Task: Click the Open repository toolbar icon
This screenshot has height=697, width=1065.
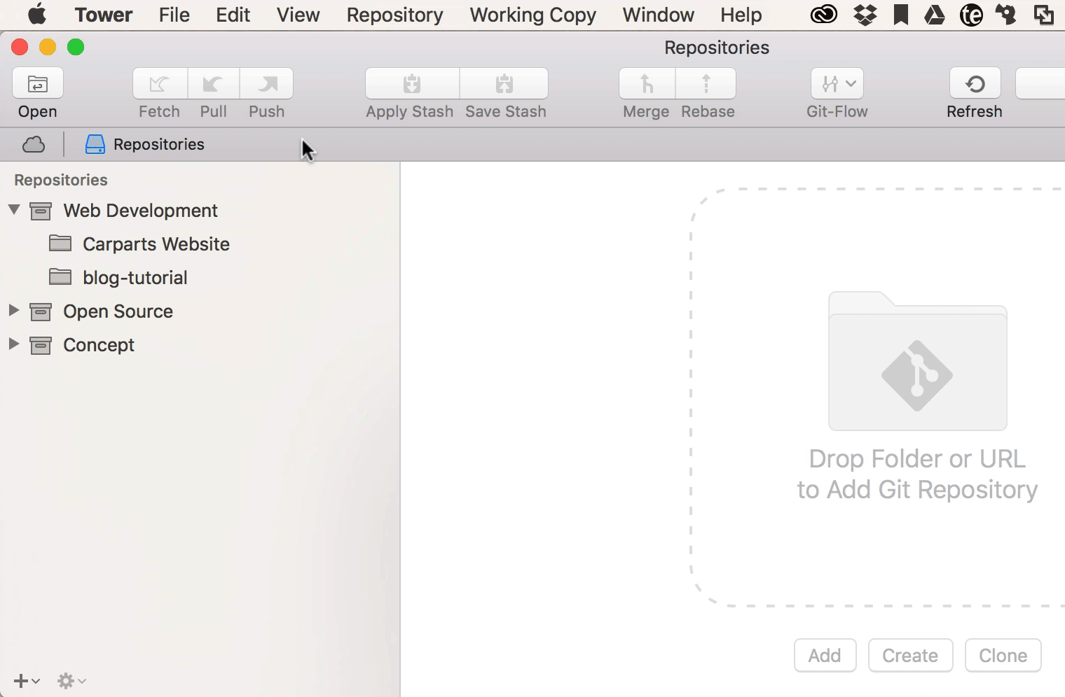Action: click(x=38, y=84)
